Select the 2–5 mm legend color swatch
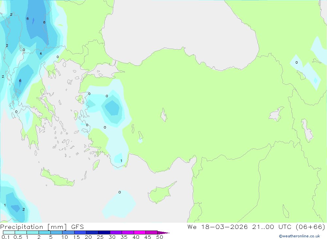Viewport: 327px width, 239px height. click(44, 232)
